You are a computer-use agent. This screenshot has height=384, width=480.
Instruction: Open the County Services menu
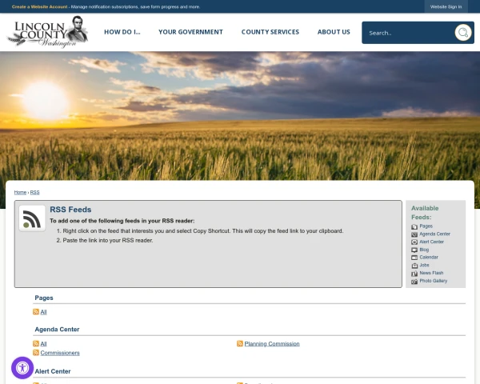pyautogui.click(x=270, y=32)
